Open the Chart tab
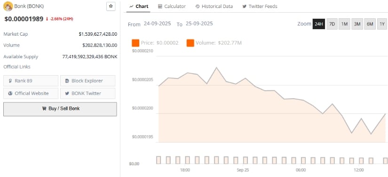388x177 pixels. click(139, 7)
